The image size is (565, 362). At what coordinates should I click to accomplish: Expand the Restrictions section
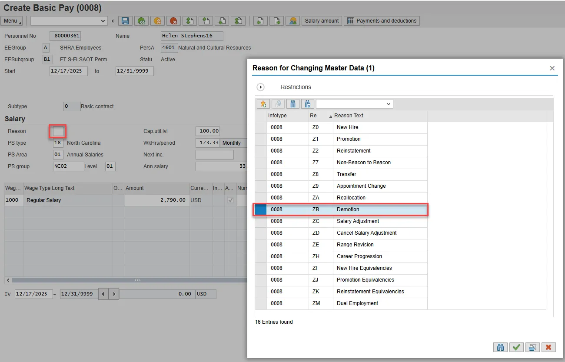click(x=261, y=87)
